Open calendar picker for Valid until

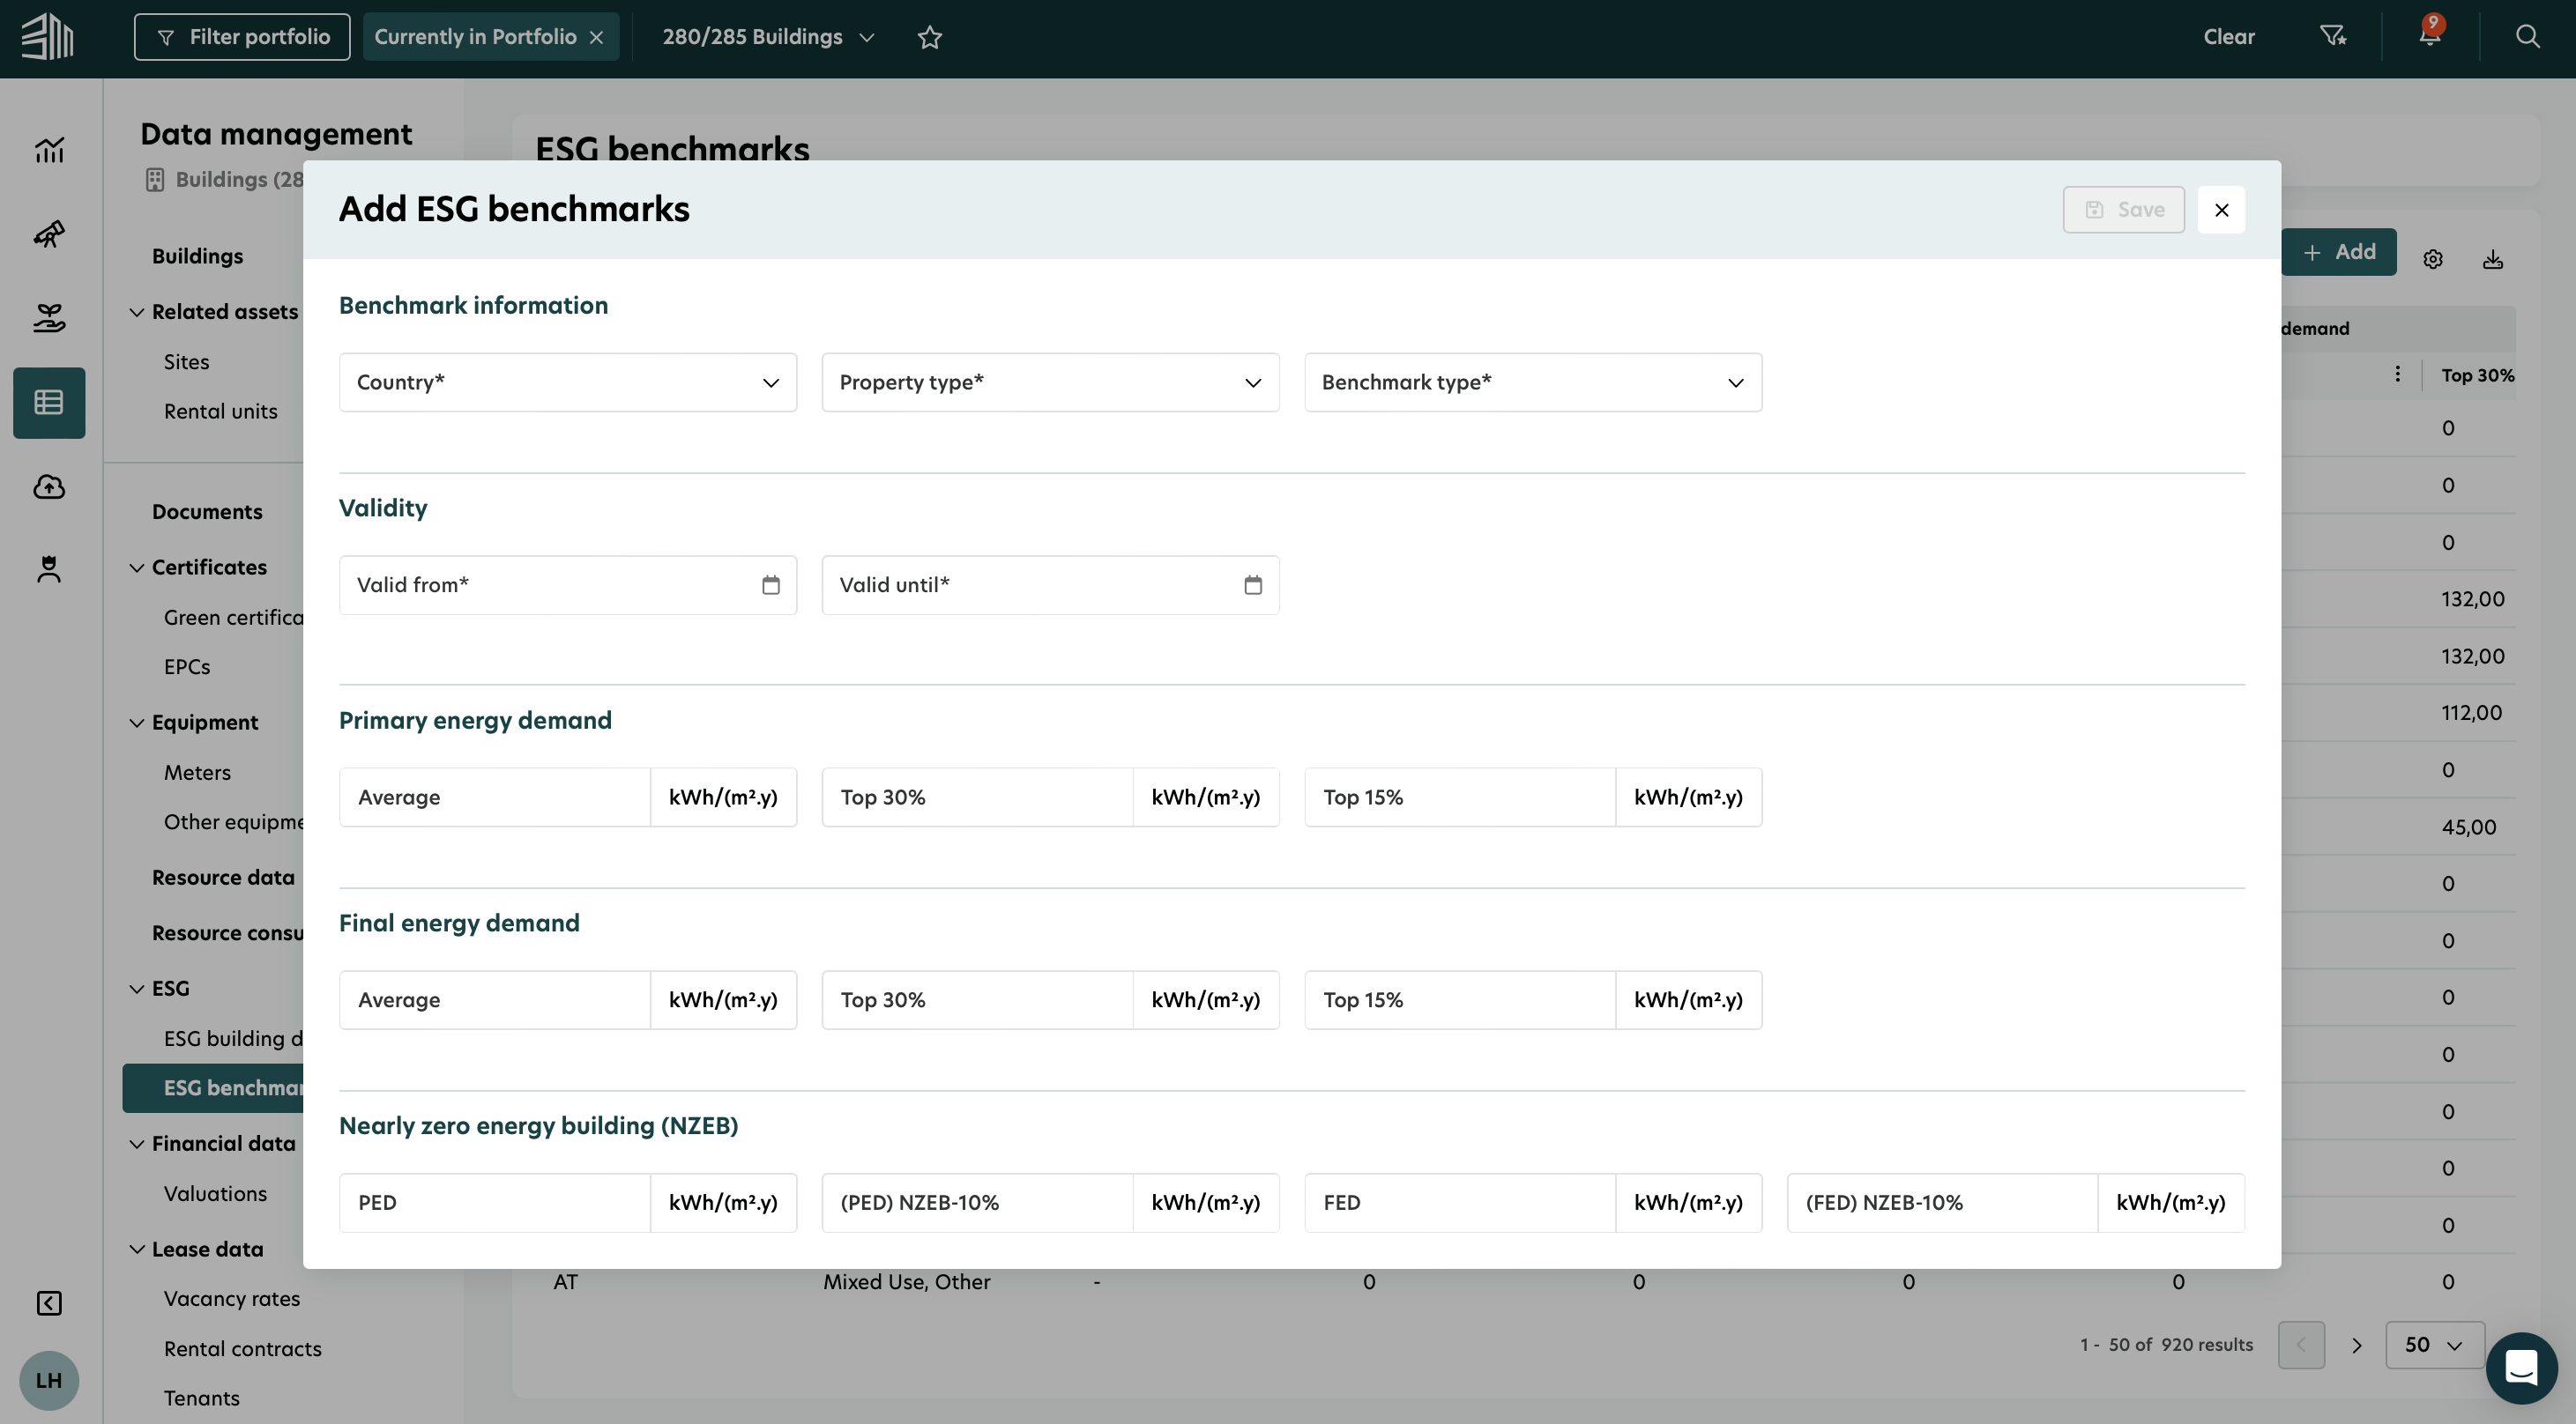(1252, 586)
